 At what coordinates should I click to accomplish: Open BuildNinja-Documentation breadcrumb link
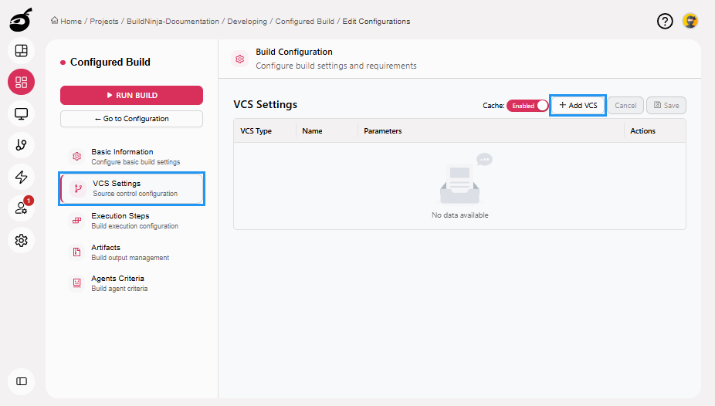tap(173, 21)
